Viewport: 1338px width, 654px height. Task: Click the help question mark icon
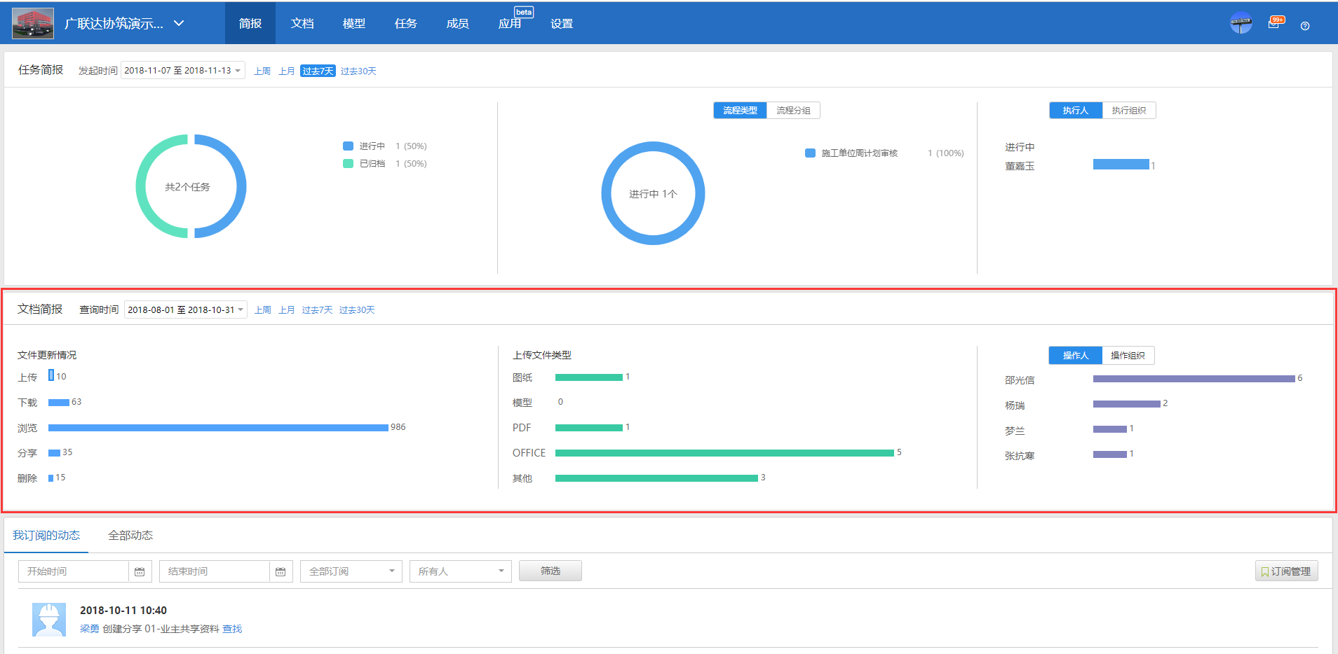[1304, 26]
